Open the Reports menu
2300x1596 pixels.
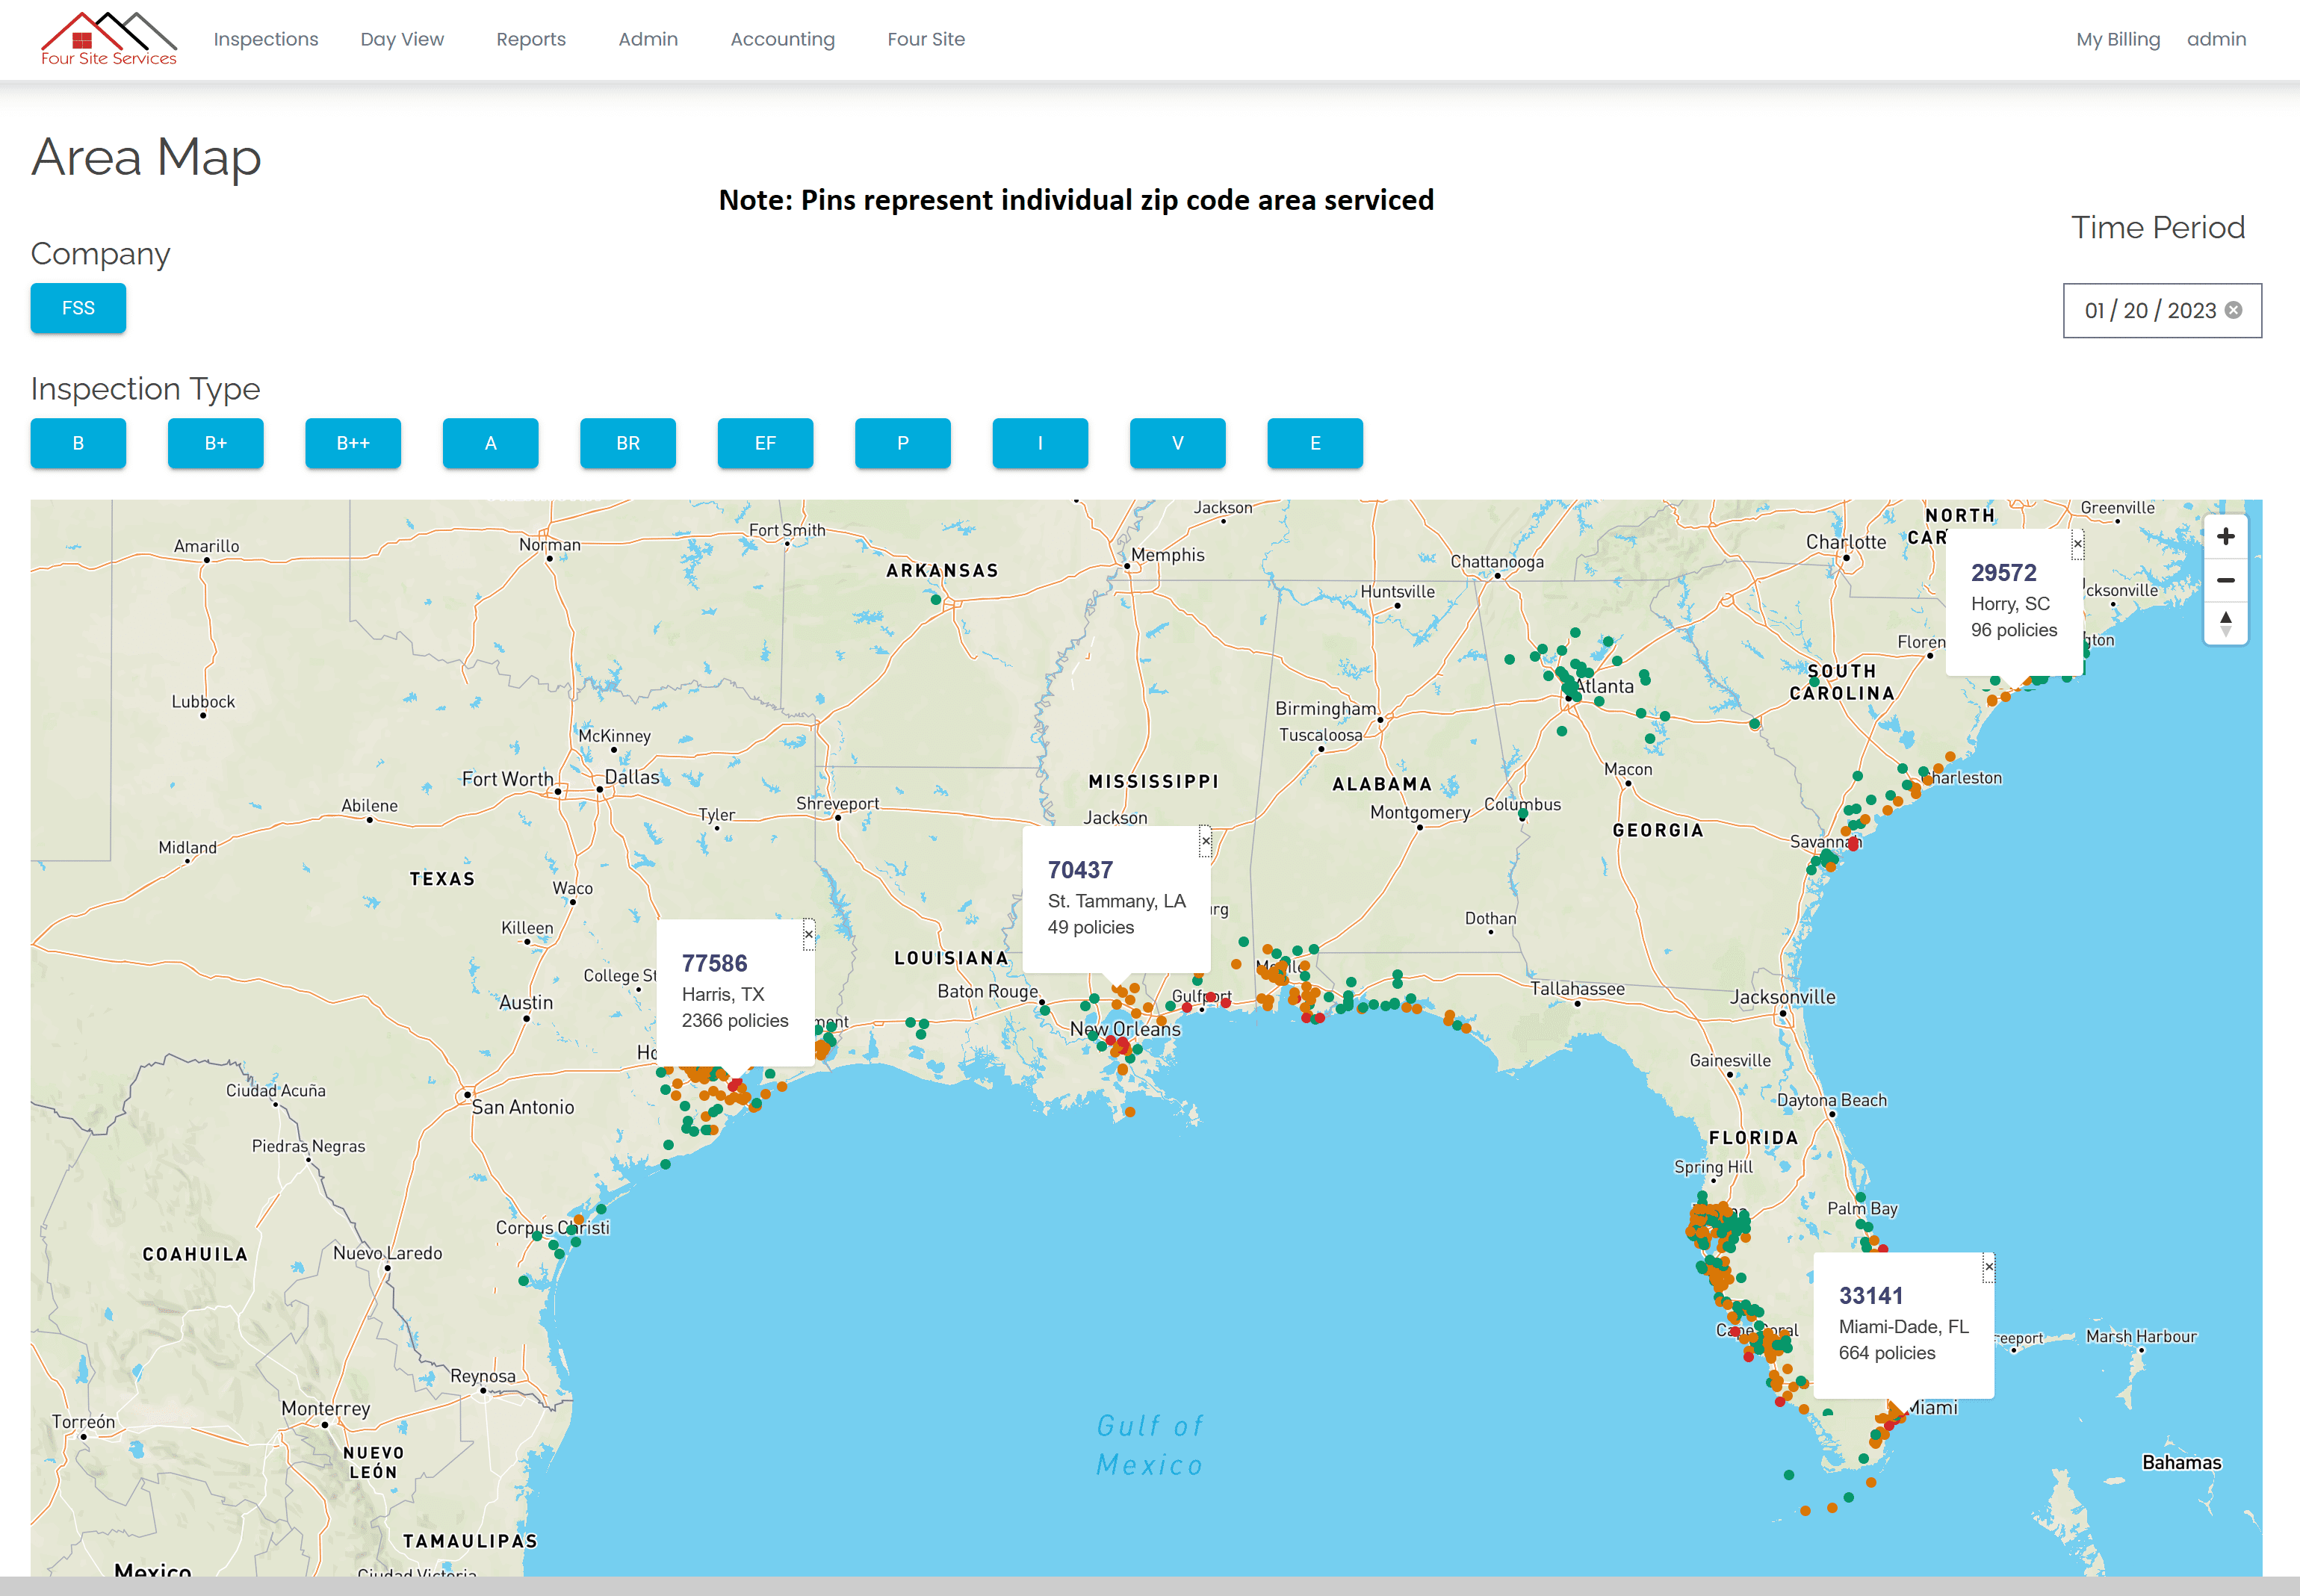[x=531, y=39]
